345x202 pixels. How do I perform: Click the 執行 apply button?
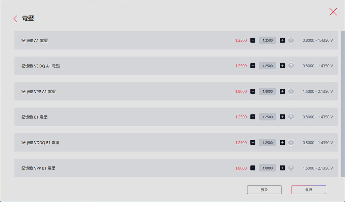[x=309, y=190]
